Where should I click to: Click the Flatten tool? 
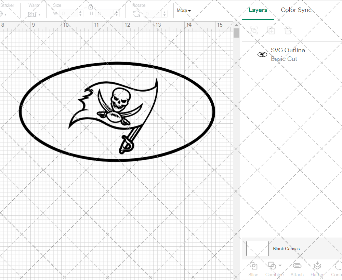click(x=317, y=269)
